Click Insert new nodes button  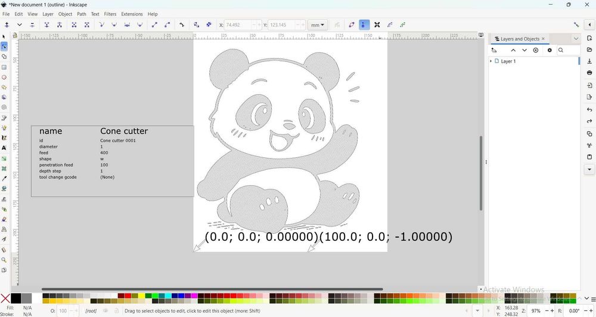pos(7,24)
